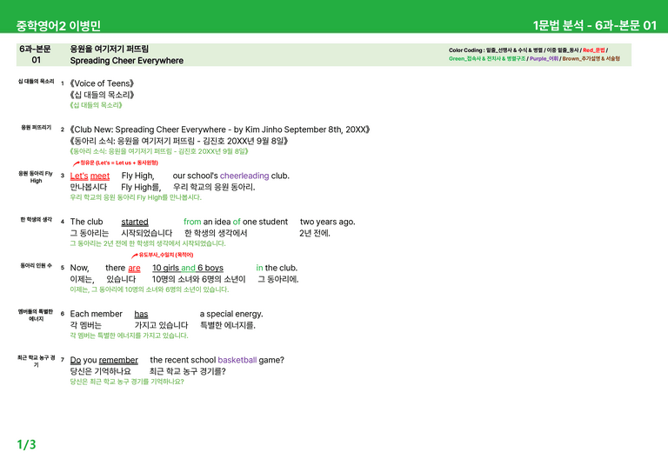Click the page number 1/3
This screenshot has height=472, width=668.
26,445
